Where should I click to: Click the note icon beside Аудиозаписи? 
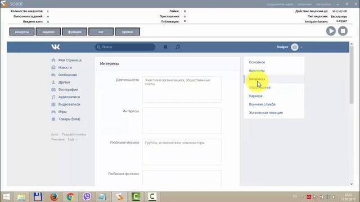(x=53, y=97)
